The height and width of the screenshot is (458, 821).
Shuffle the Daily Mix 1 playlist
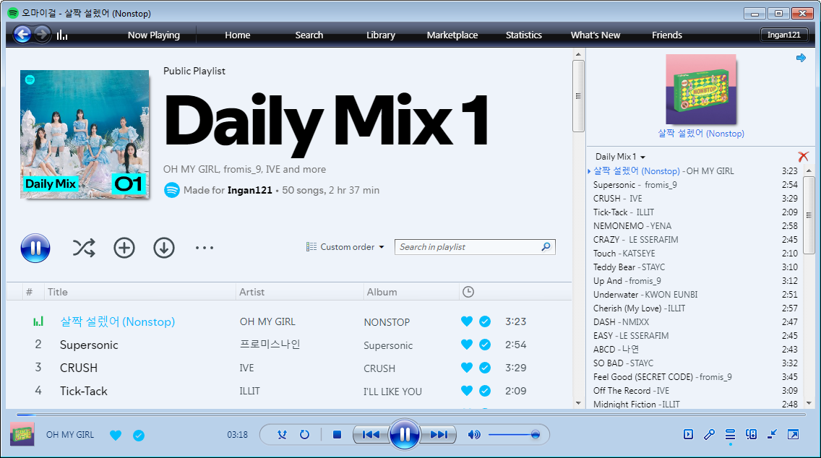(84, 248)
